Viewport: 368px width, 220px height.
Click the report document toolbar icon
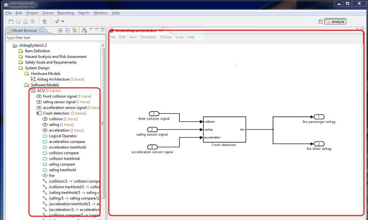(33, 22)
